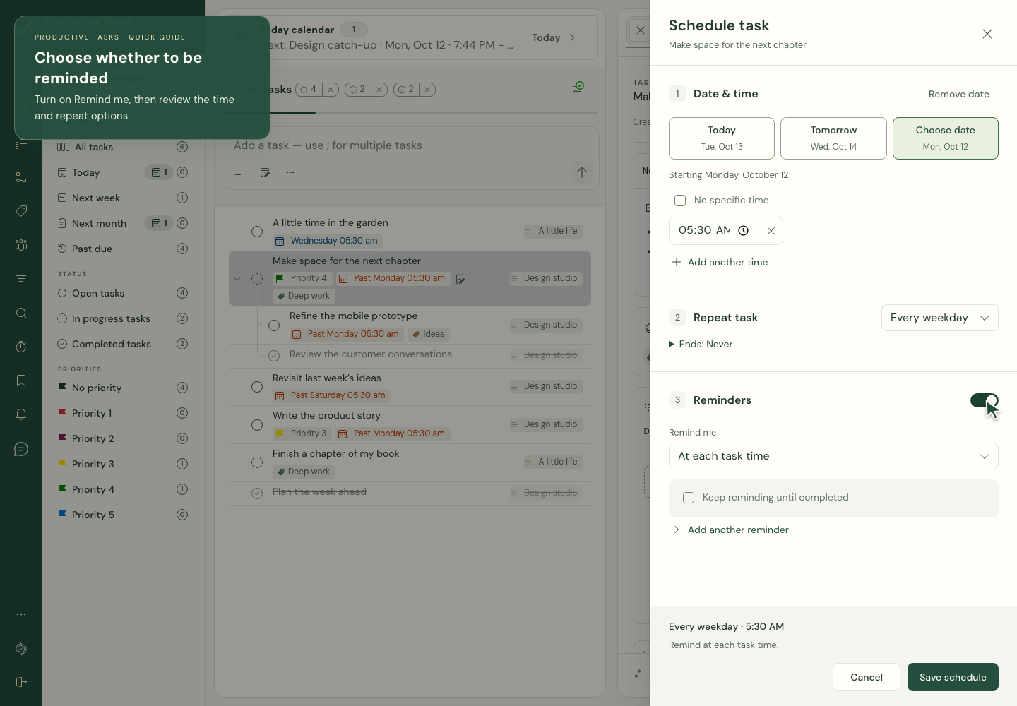Screen dimensions: 1017x706
Task: Open the Every weekday repeat dropdown
Action: click(x=939, y=318)
